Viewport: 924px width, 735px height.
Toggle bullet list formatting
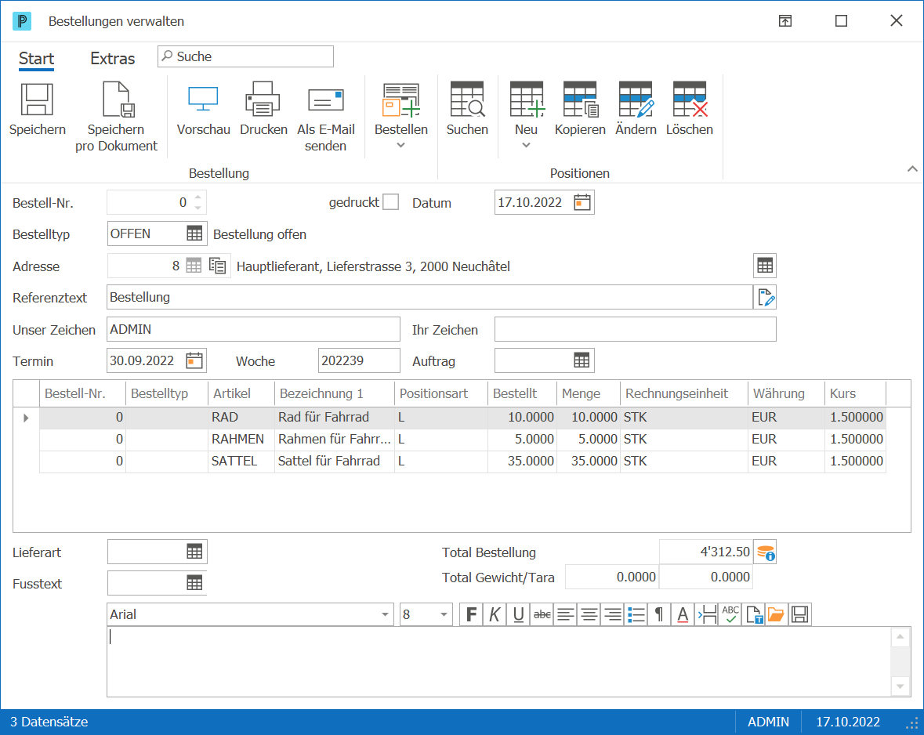pos(636,615)
